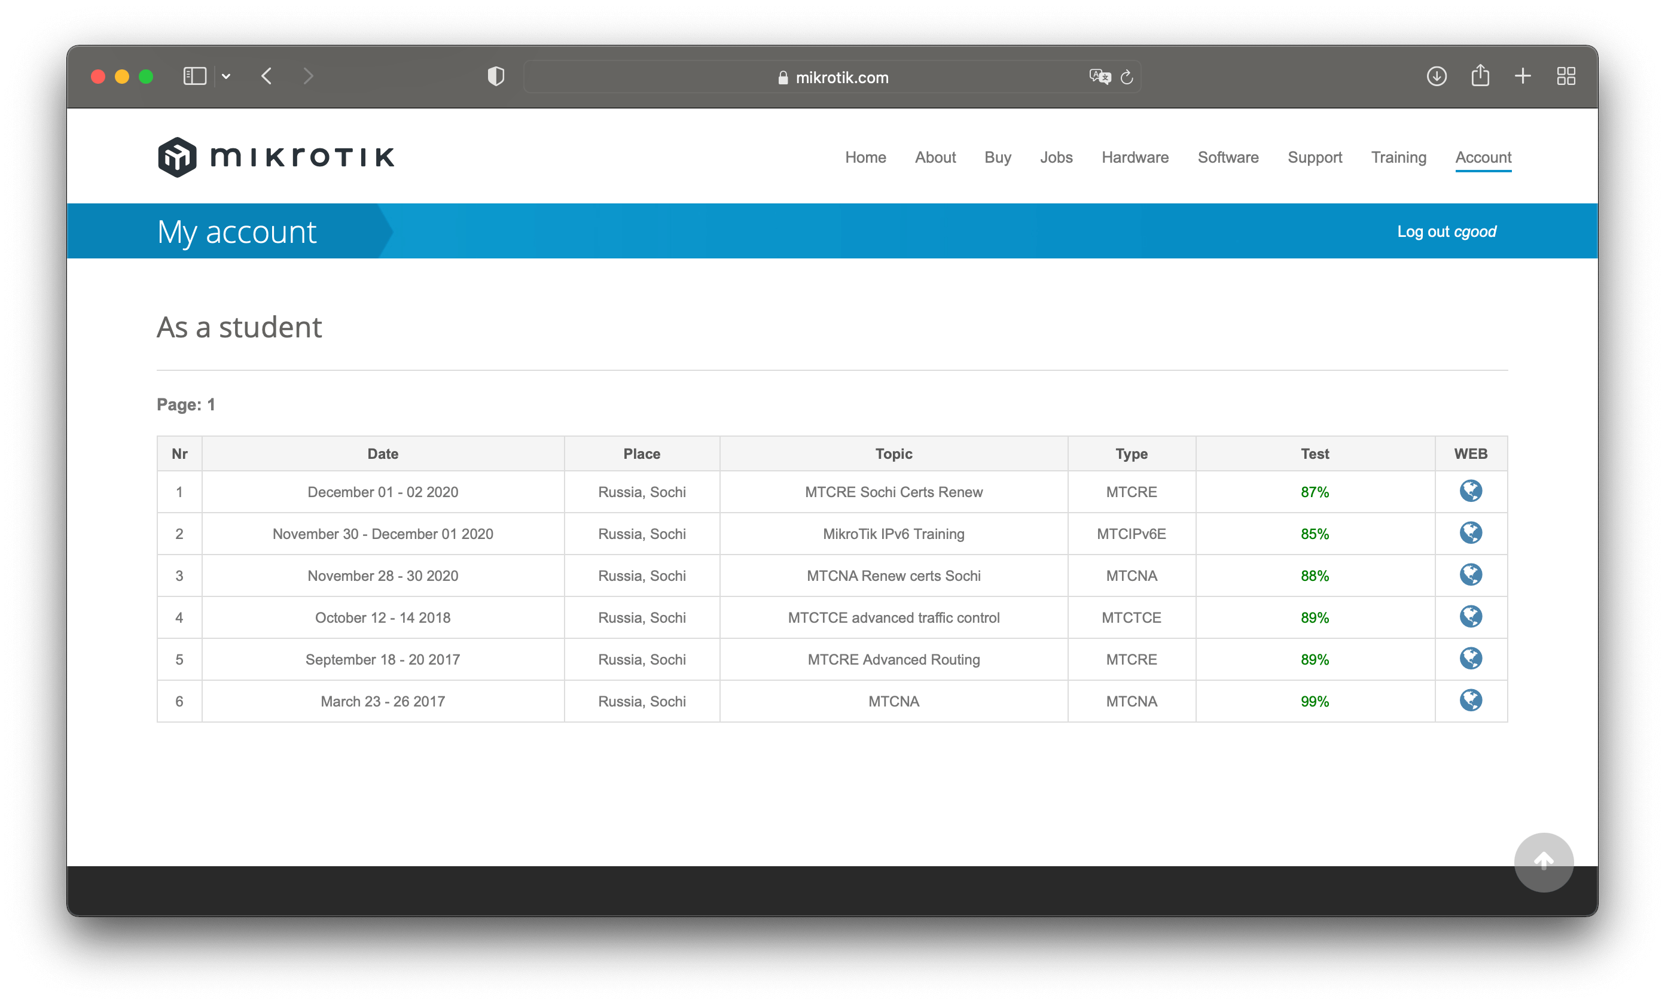
Task: Click the MTCNA Renew certs Sochi topic
Action: click(894, 576)
